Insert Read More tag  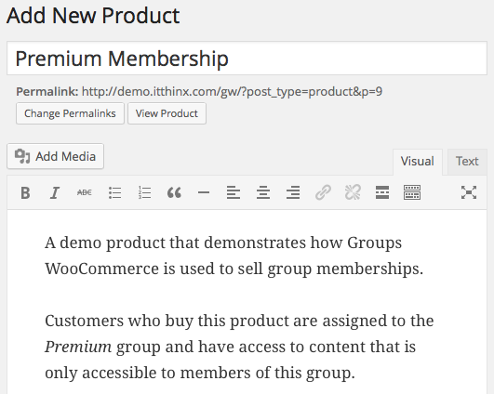(x=382, y=192)
